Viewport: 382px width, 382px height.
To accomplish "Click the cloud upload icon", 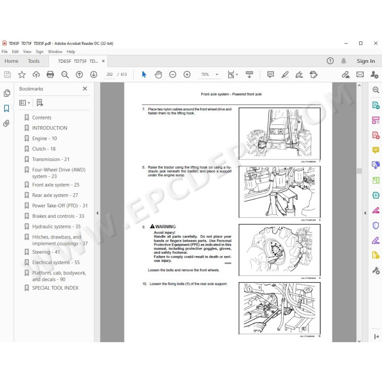I will (36, 75).
